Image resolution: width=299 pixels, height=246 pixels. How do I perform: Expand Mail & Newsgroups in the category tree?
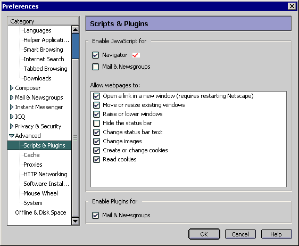click(x=12, y=97)
